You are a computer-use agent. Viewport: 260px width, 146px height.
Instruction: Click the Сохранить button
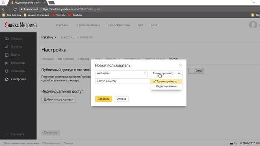point(50,133)
